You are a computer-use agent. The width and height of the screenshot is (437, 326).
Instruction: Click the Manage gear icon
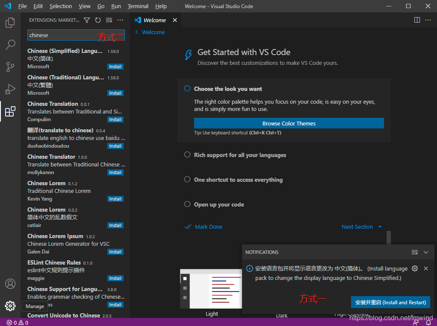[x=10, y=306]
